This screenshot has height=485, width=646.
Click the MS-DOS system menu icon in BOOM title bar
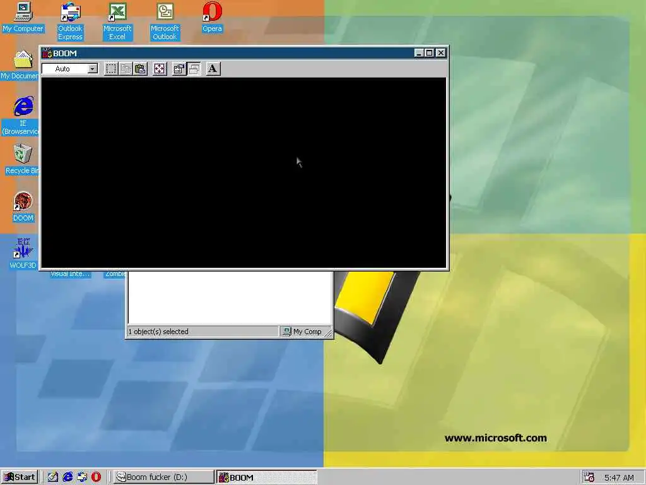[x=47, y=53]
